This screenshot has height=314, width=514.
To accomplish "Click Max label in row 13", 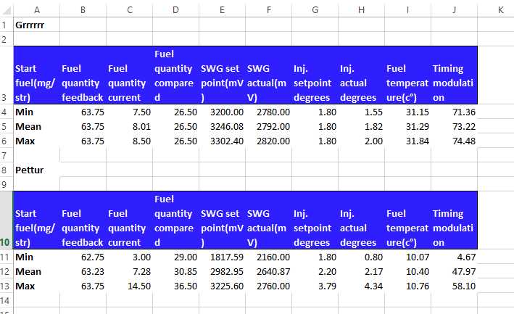I will point(37,286).
